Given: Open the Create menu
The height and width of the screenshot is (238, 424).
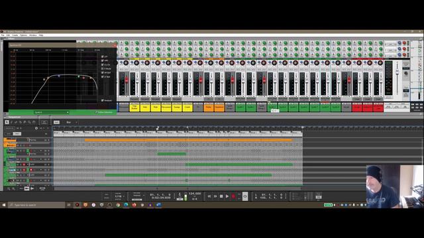Looking at the screenshot, I should tap(15, 35).
